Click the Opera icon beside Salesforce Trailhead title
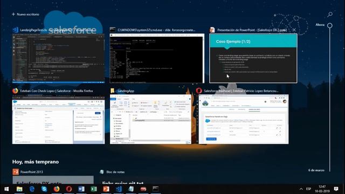The height and width of the screenshot is (194, 345). pos(199,91)
